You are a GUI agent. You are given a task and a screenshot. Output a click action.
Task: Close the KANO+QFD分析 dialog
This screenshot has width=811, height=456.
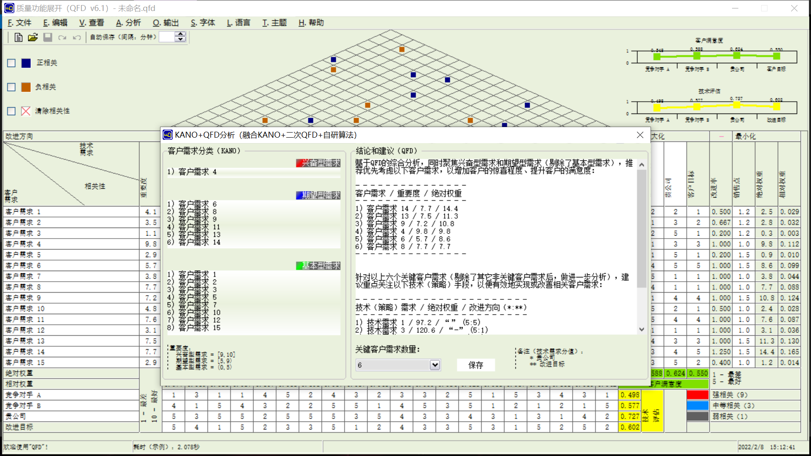(640, 135)
